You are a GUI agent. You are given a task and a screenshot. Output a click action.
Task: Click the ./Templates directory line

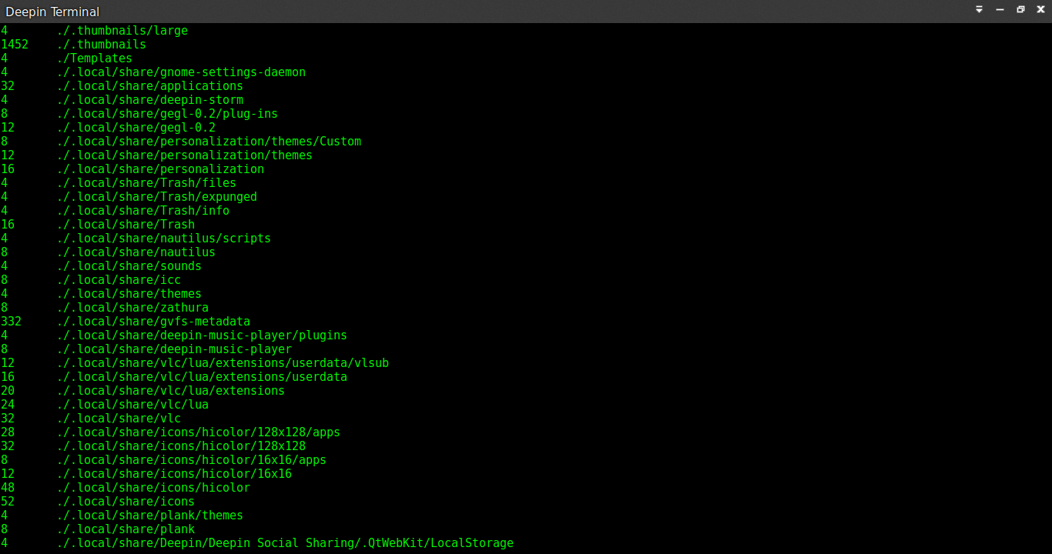[95, 58]
